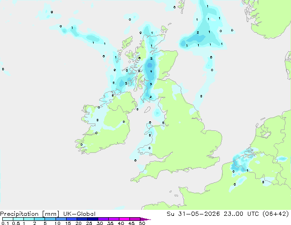Screen dimensions: 291x225
Task: Click the 10–15 mm blue legend swatch
Action: 61,219
